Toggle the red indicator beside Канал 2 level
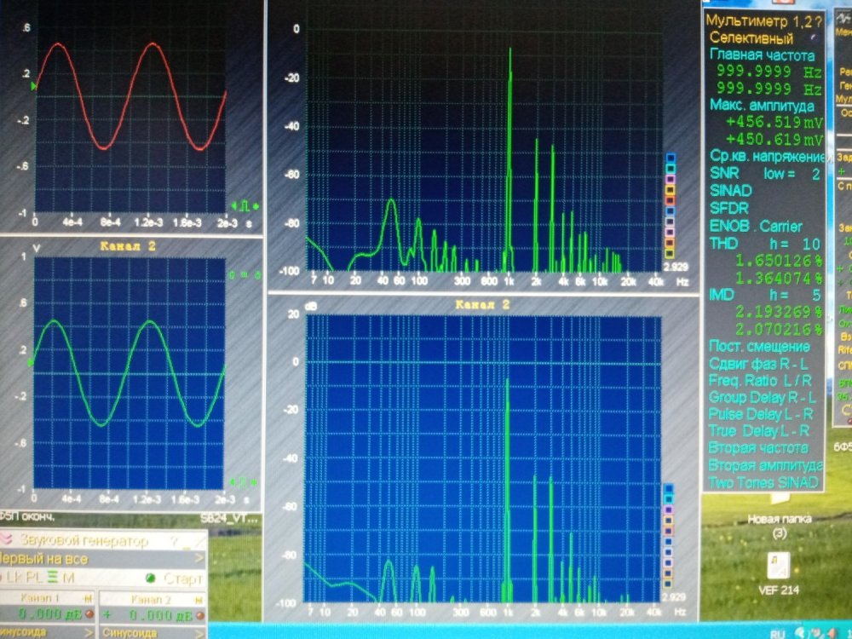This screenshot has width=852, height=639. 199,613
